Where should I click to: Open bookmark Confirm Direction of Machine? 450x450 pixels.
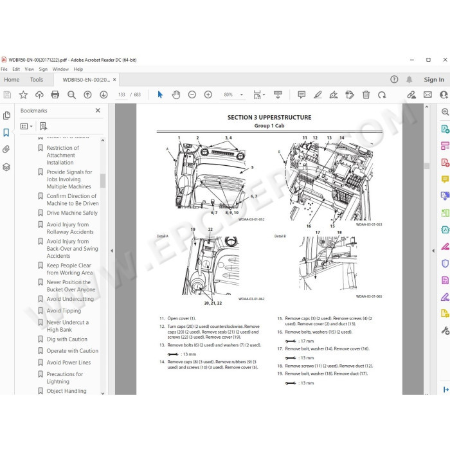72,200
